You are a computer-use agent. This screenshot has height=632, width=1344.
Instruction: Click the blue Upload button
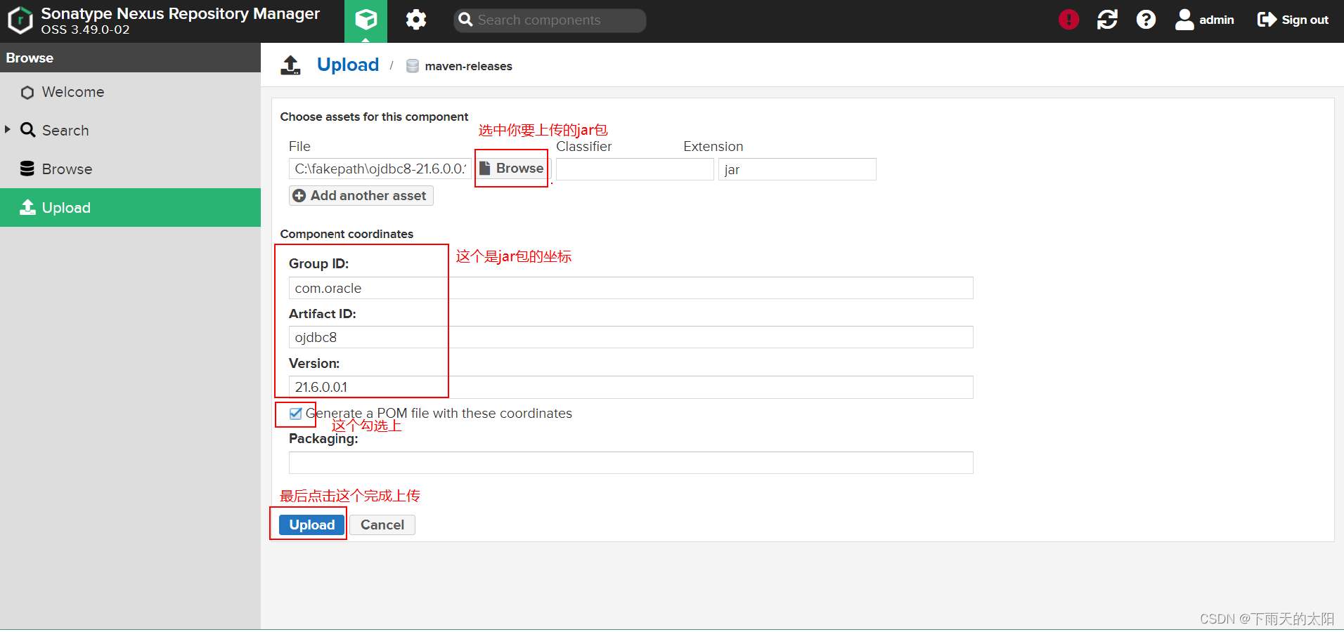(x=312, y=525)
